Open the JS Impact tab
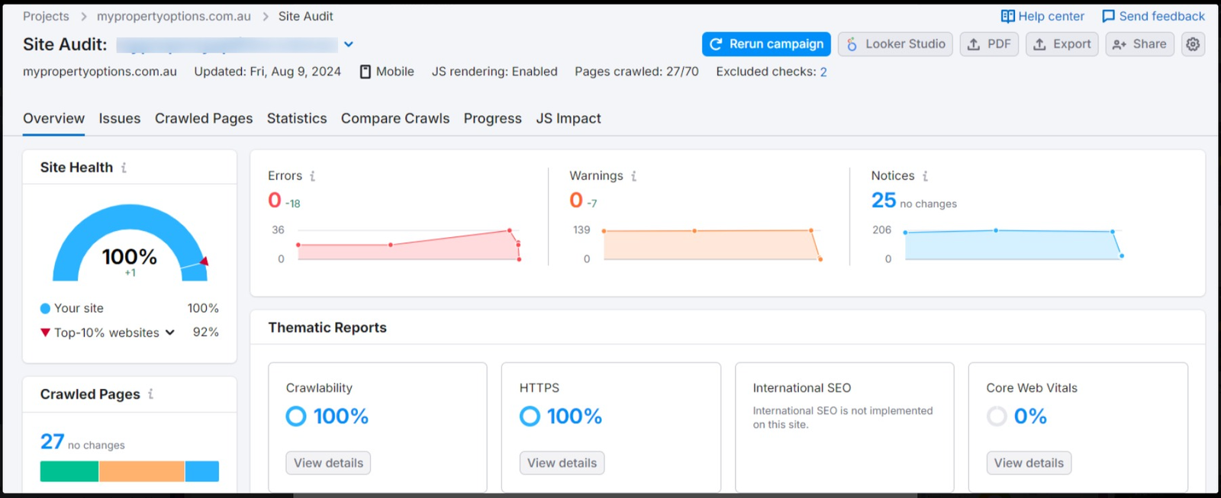Screen dimensions: 1221x498 pos(569,118)
